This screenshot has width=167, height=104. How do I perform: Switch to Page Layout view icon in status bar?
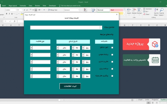point(153,103)
